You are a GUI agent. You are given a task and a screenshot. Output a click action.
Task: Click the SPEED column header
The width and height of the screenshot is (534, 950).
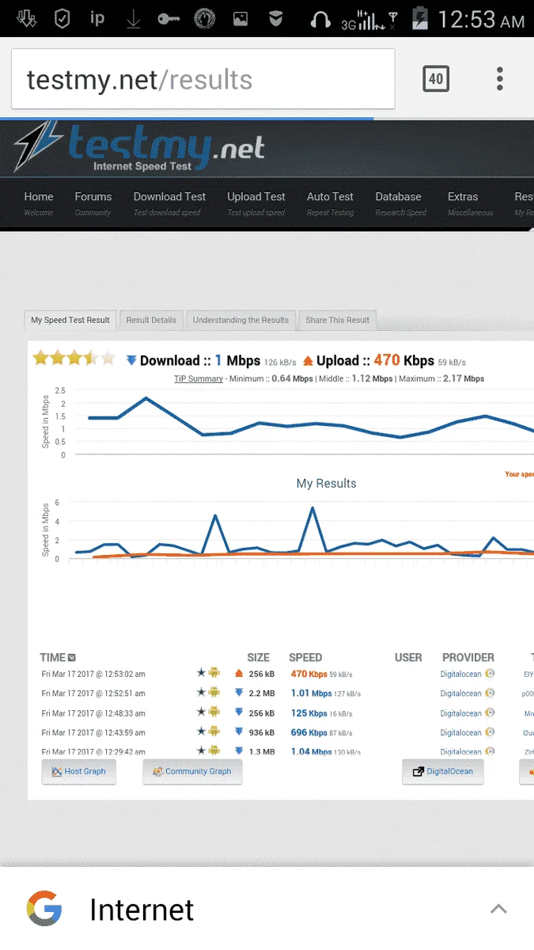pos(305,658)
